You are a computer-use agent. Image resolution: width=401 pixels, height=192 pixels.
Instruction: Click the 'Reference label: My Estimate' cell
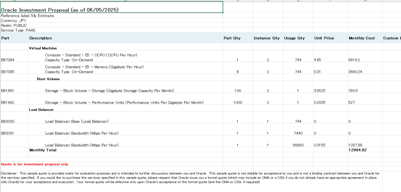pyautogui.click(x=27, y=16)
